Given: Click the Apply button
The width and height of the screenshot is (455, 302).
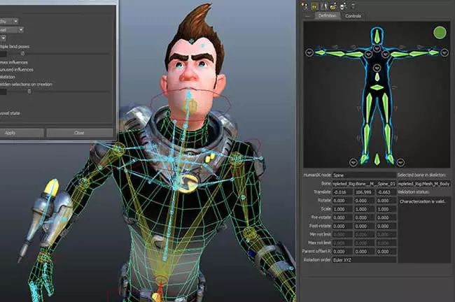Looking at the screenshot, I should click(x=10, y=132).
